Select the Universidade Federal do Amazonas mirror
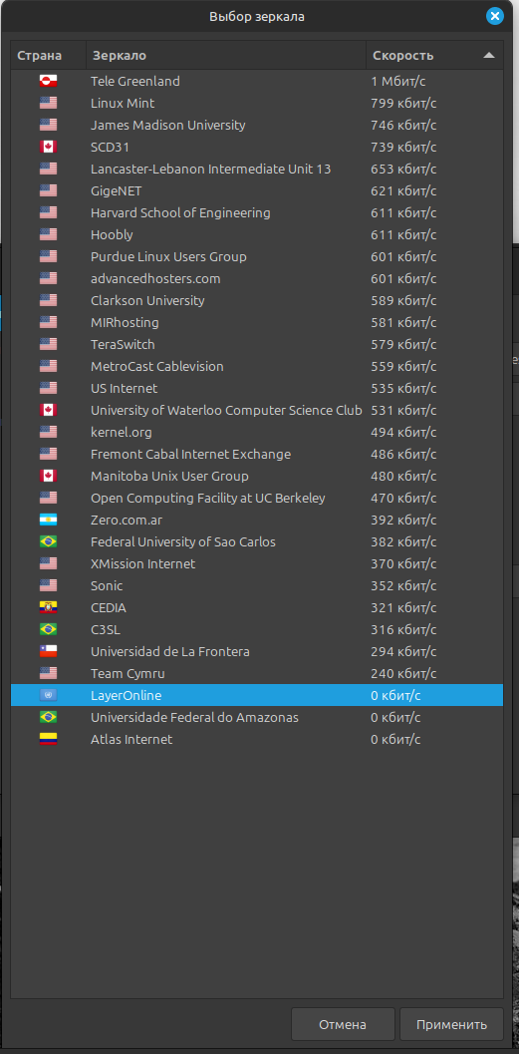519x1054 pixels. tap(257, 718)
